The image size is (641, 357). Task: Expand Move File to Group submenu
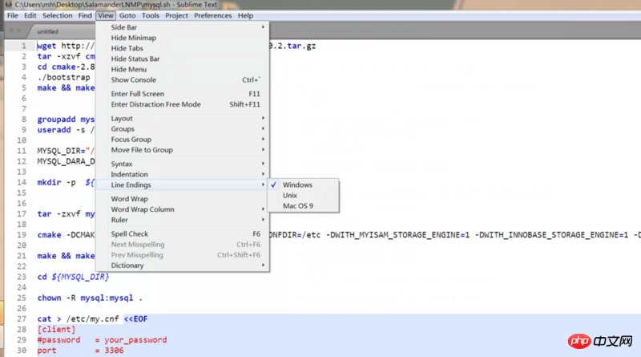[x=183, y=150]
